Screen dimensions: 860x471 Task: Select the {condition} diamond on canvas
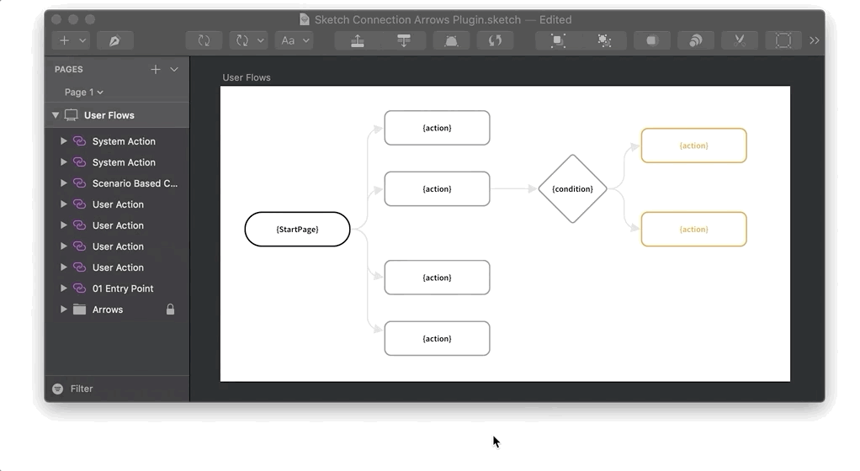[x=572, y=188]
